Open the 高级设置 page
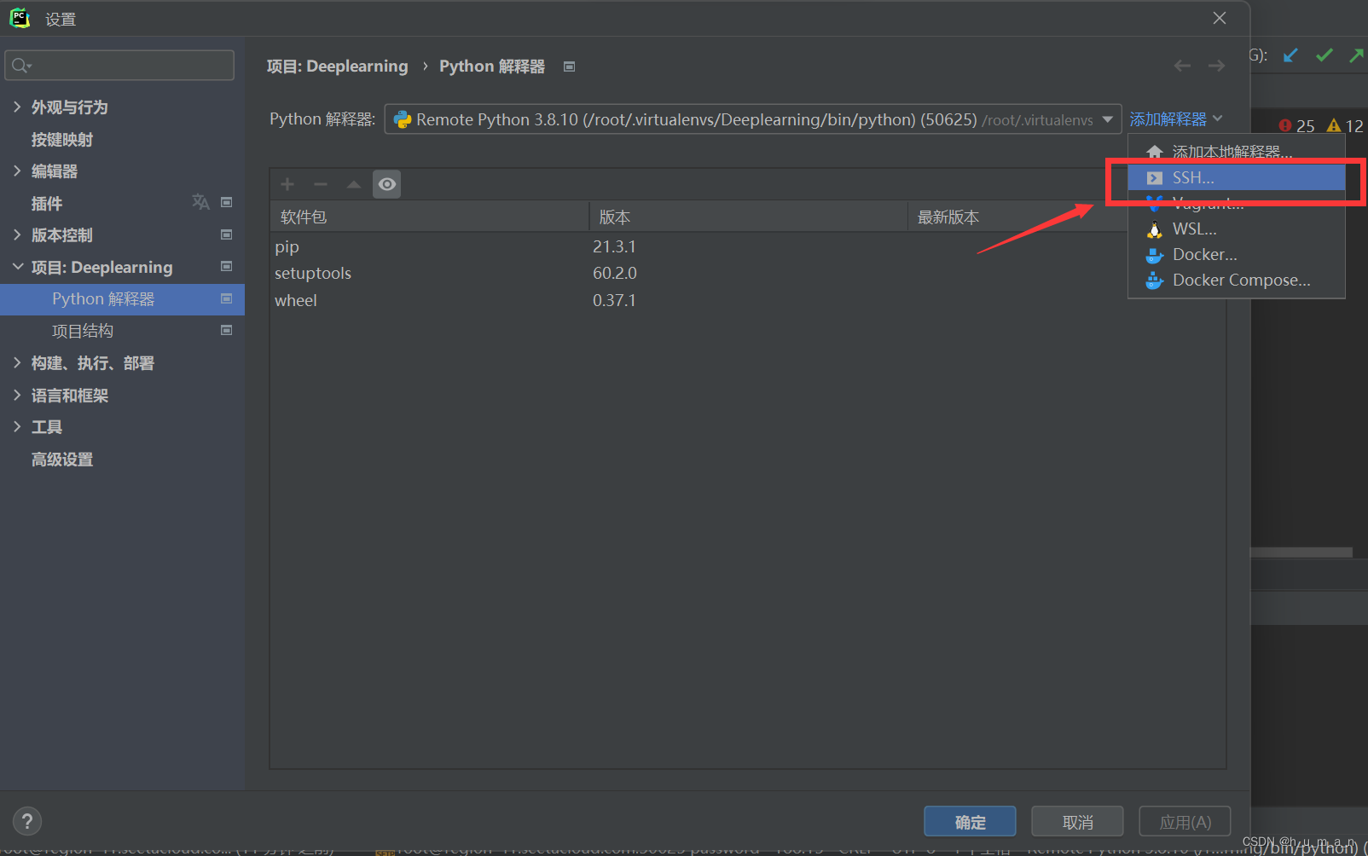Image resolution: width=1368 pixels, height=856 pixels. 62,460
